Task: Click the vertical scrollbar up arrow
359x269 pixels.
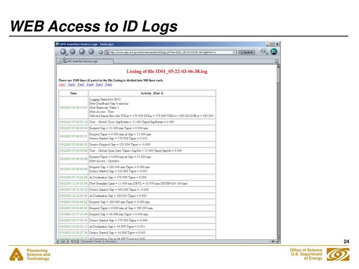Action: coord(278,66)
